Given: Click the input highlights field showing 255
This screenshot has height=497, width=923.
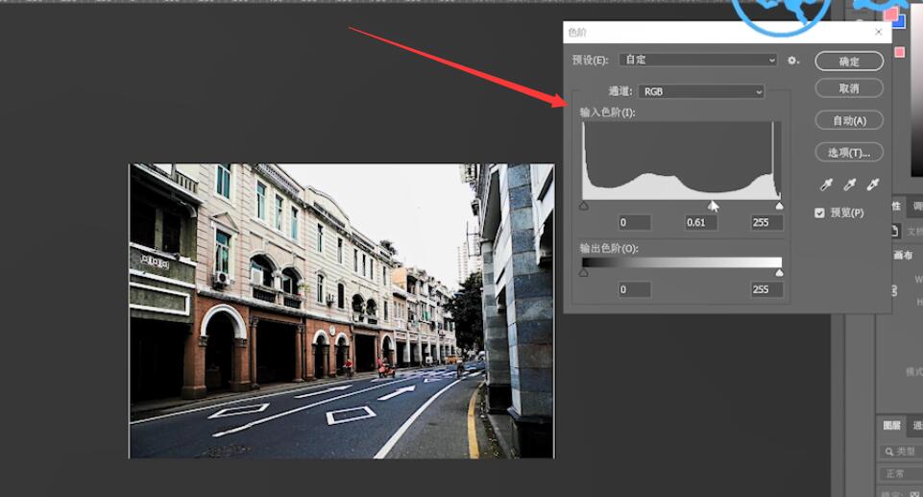Looking at the screenshot, I should [767, 223].
